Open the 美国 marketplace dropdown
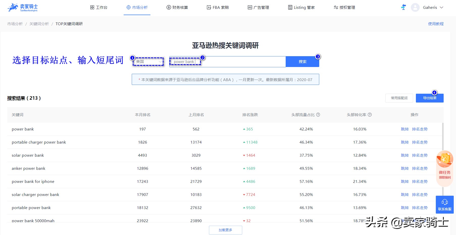 (148, 61)
